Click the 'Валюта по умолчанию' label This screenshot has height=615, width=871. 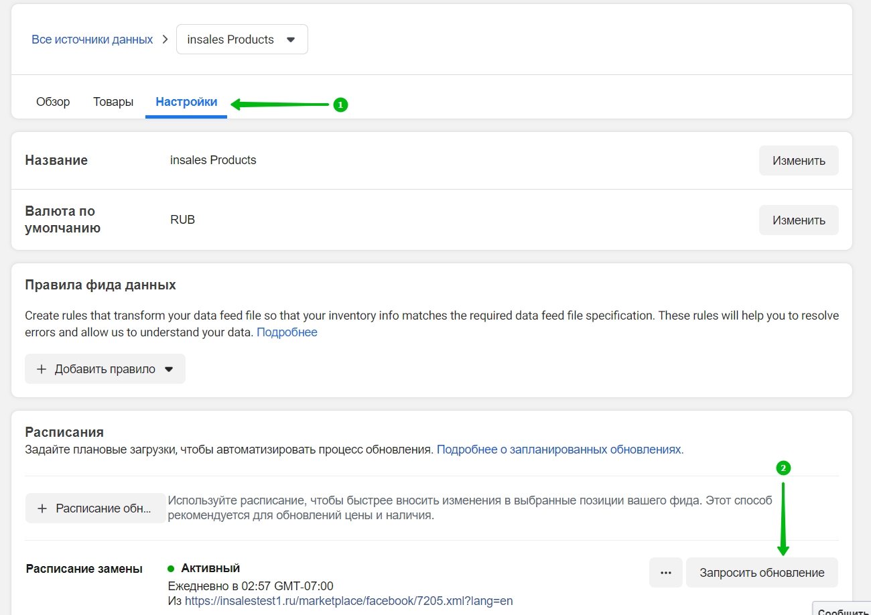63,219
